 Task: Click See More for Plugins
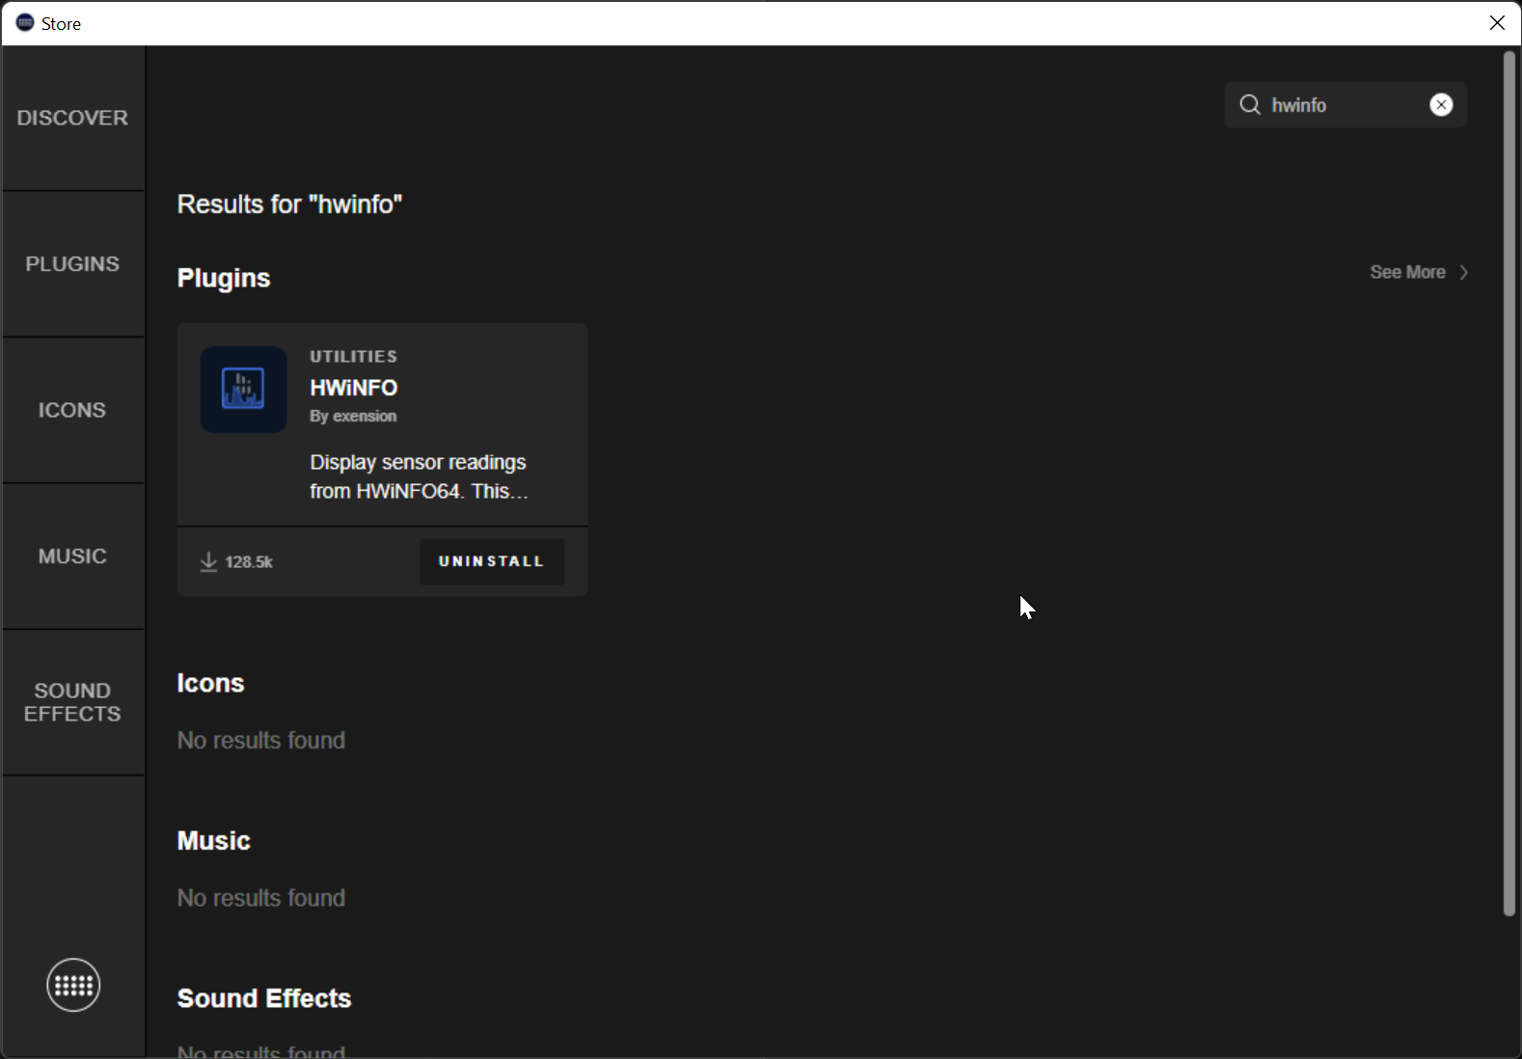click(1407, 272)
